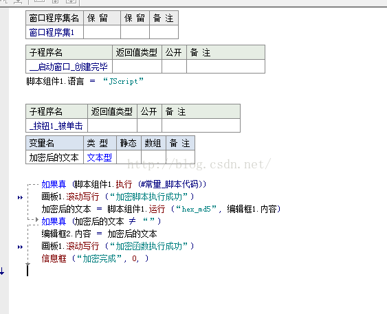This screenshot has height=314, width=387.
Task: Click the 编辑框2.内容 assignment line
Action: (99, 234)
